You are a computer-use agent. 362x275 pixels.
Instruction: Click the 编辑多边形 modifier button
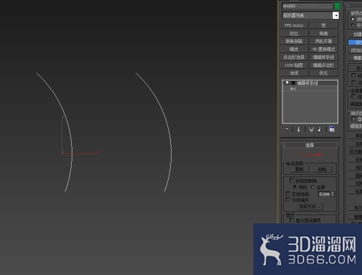[x=324, y=65]
